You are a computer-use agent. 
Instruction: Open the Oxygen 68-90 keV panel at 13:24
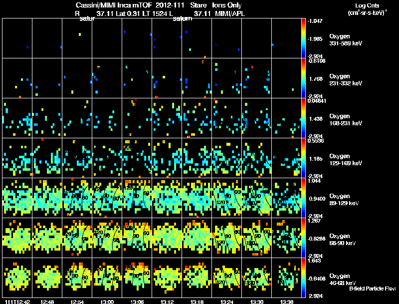227,238
